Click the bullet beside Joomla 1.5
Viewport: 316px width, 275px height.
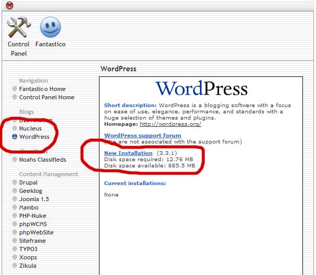[x=15, y=199]
